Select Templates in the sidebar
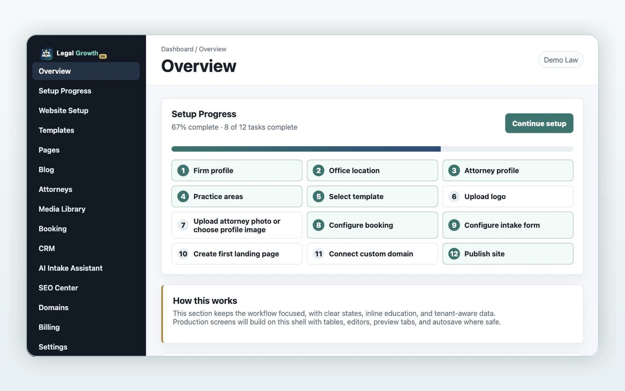 click(86, 130)
